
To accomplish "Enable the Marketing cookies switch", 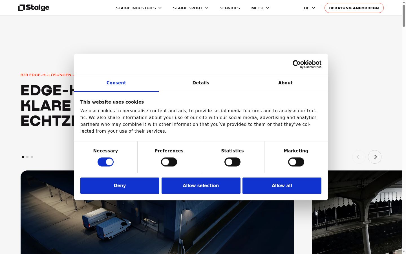I will [x=296, y=162].
